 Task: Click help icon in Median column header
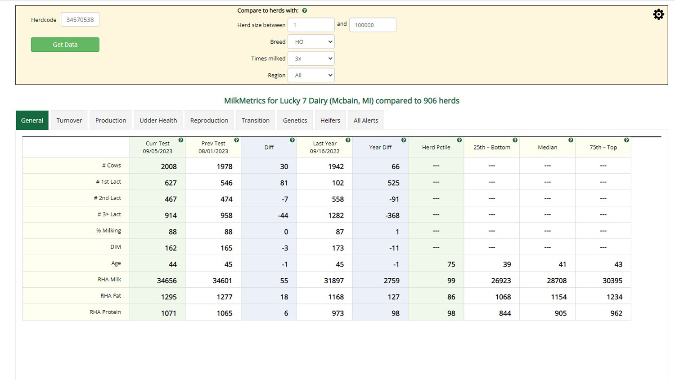(x=571, y=140)
